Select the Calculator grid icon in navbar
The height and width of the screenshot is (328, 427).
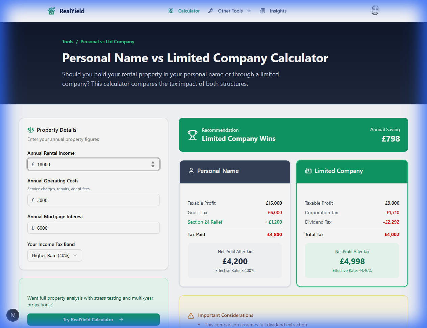point(170,10)
